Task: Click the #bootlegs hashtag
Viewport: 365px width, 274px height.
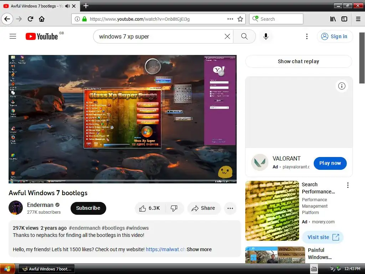Action: [x=113, y=228]
